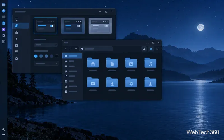Expand the first dropdown in settings window
The image size is (224, 140).
tap(46, 45)
